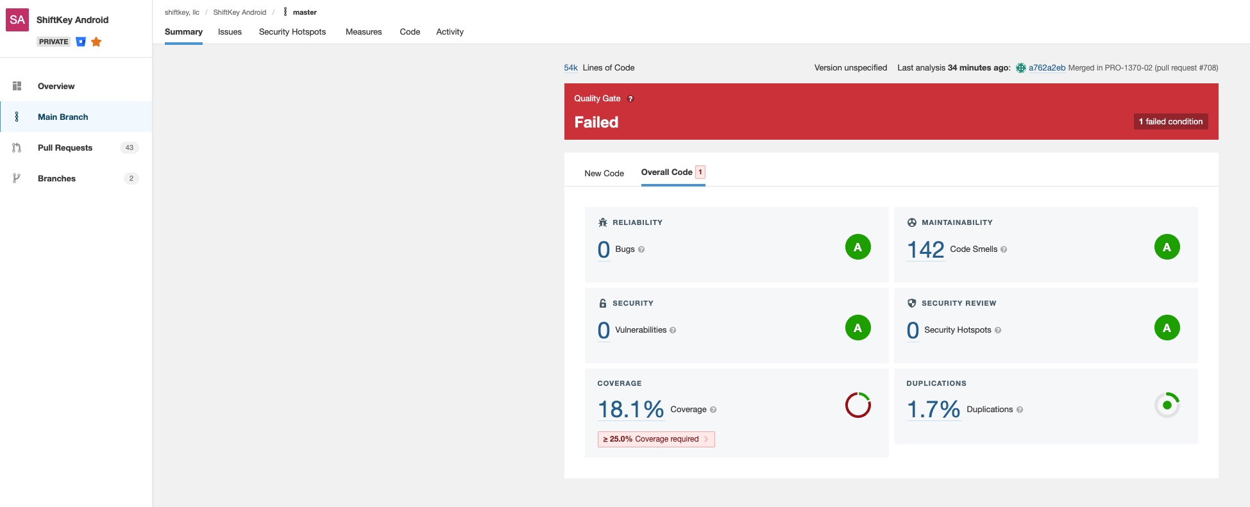Click the help icon next to Coverage
Viewport: 1250px width, 507px height.
click(x=713, y=410)
